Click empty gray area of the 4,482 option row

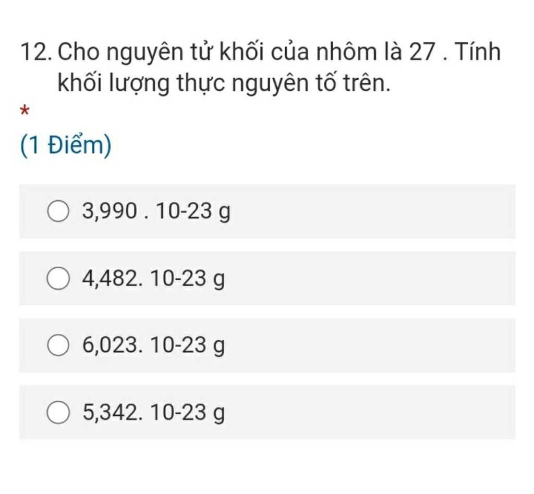point(371,278)
